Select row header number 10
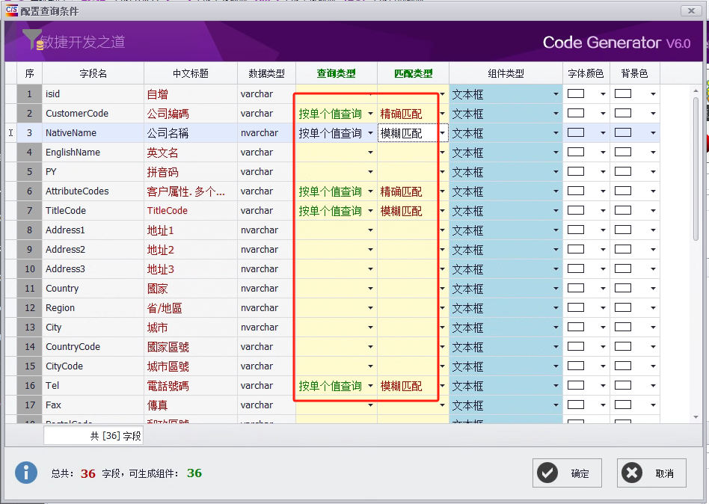This screenshot has height=504, width=709. (x=29, y=269)
